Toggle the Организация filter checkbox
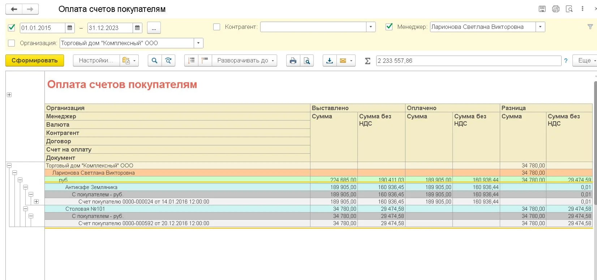Image resolution: width=597 pixels, height=280 pixels. (12, 43)
